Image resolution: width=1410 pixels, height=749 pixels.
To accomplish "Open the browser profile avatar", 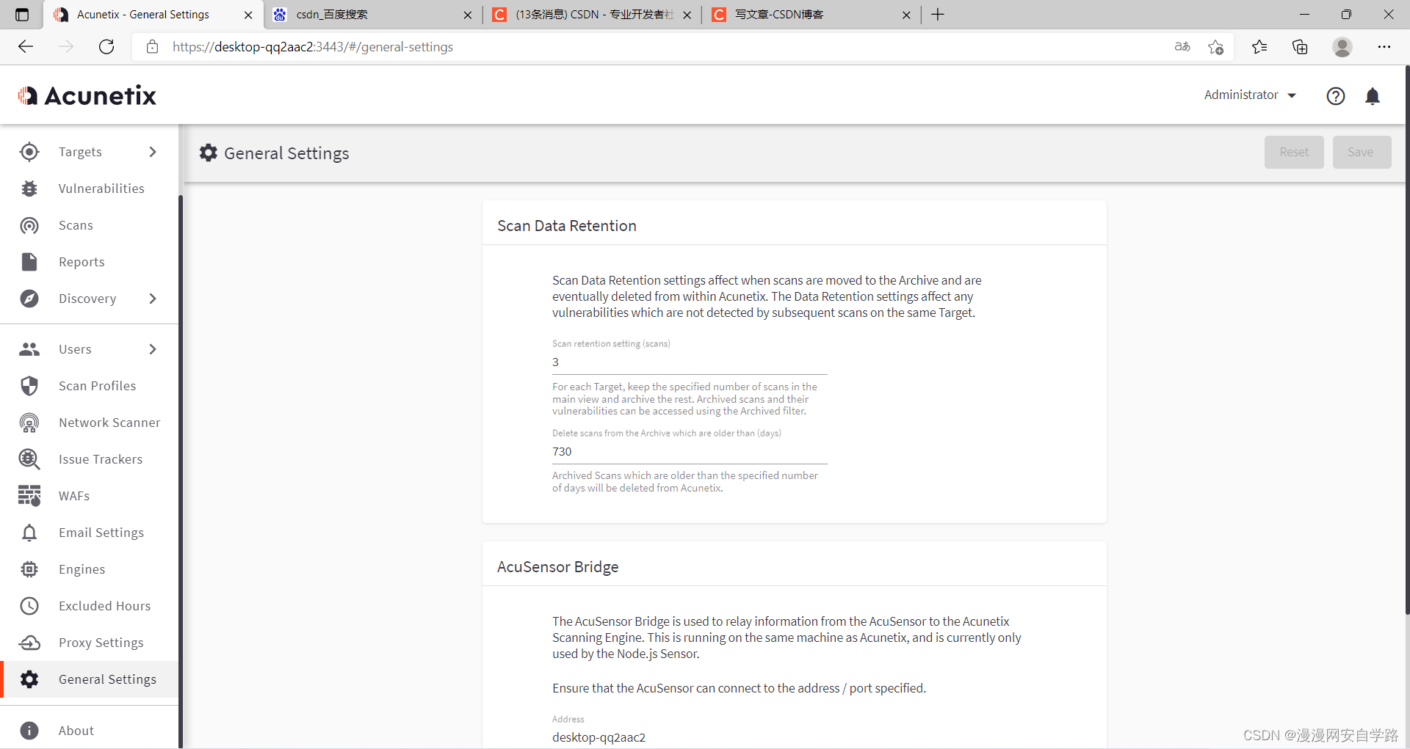I will [x=1342, y=47].
